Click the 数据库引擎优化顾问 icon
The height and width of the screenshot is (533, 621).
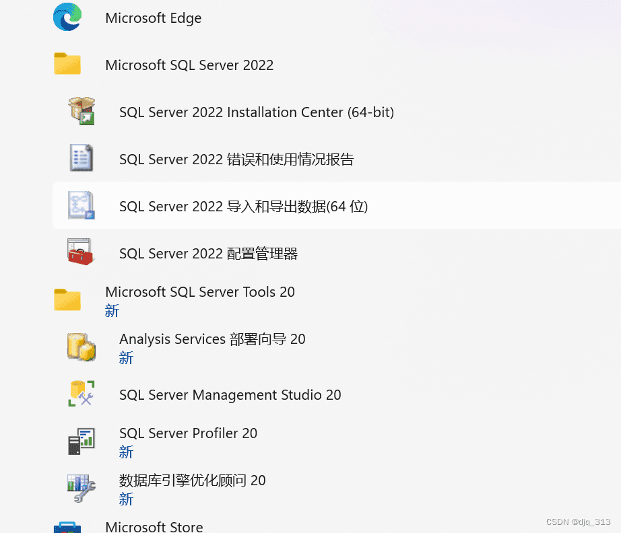pos(81,488)
